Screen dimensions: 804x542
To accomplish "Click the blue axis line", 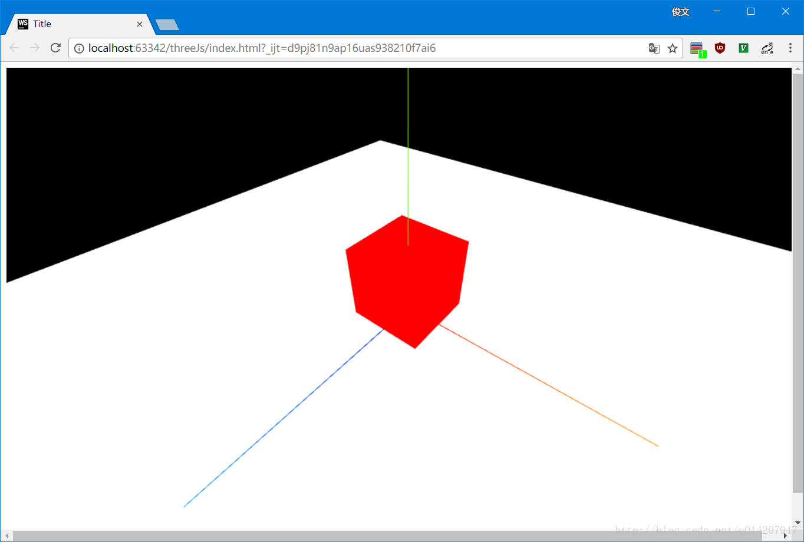I will [283, 418].
